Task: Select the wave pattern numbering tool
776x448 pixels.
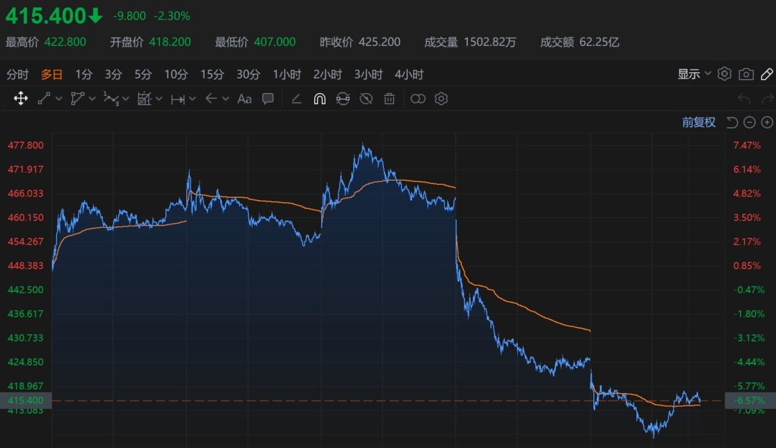Action: (x=111, y=99)
